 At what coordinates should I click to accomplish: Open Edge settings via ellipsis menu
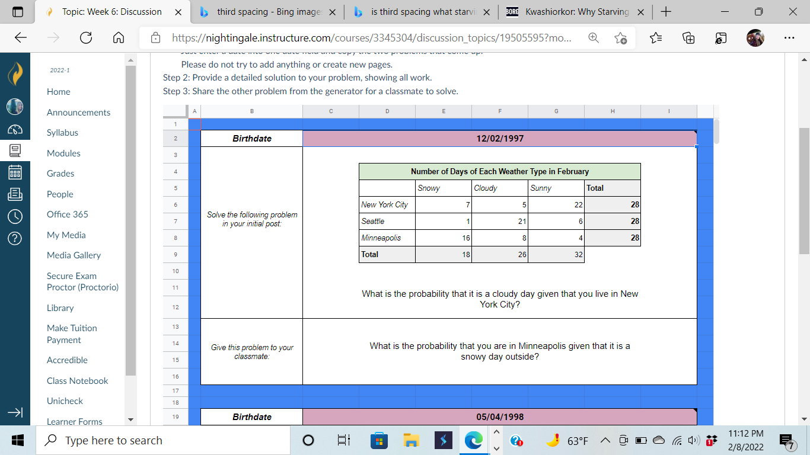[789, 37]
